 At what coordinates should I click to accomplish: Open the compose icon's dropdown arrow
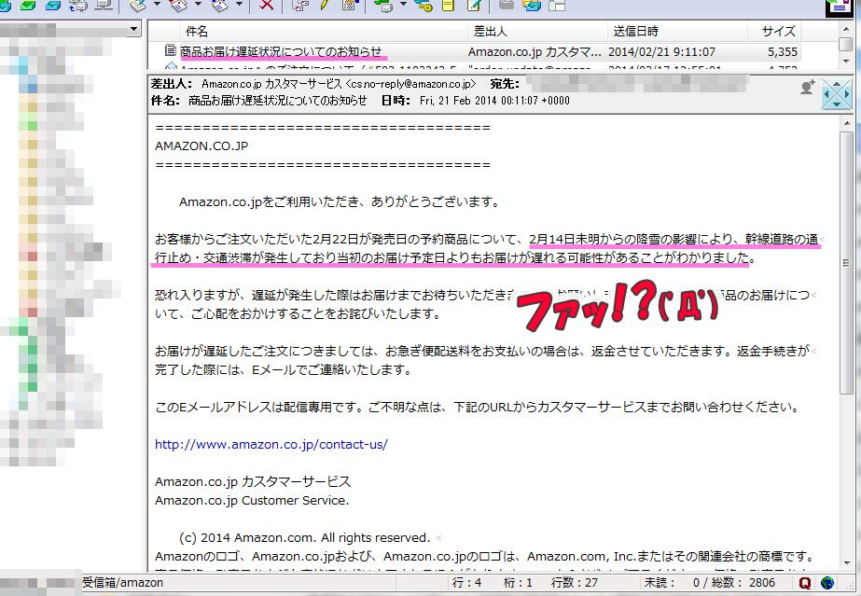(157, 5)
